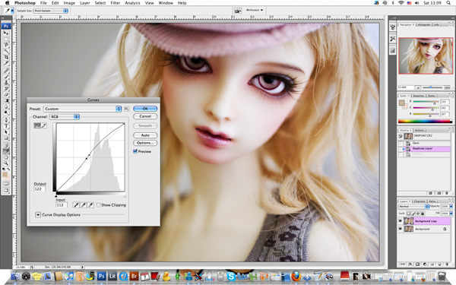Open the Curves Preset dropdown

[x=82, y=109]
